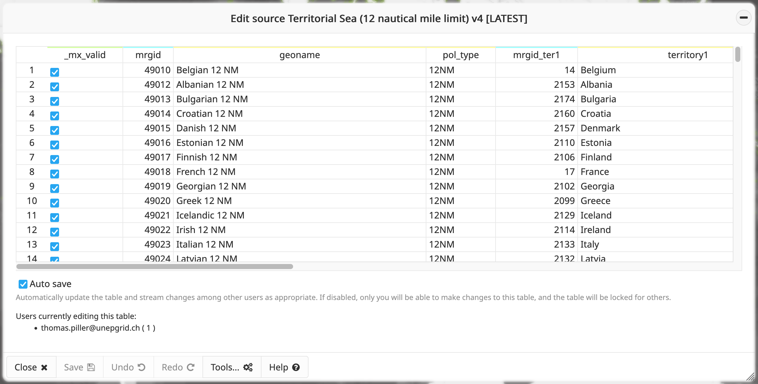Disable the Auto save checkbox
This screenshot has width=758, height=384.
coord(23,284)
